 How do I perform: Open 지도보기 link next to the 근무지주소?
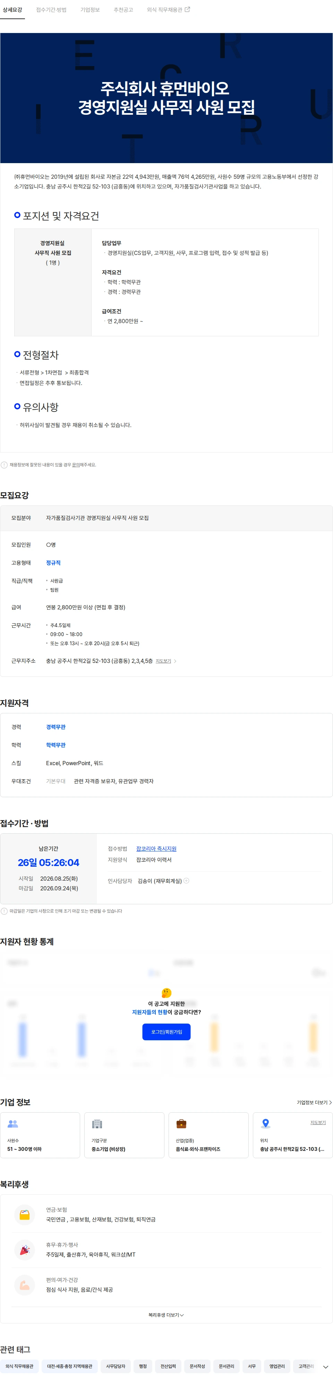(x=163, y=661)
